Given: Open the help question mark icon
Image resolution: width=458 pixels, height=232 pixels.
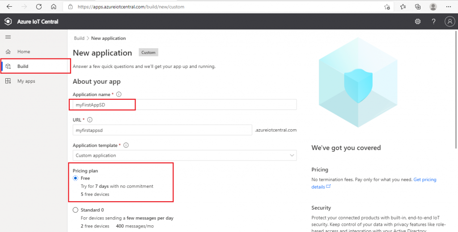Looking at the screenshot, I should tap(433, 21).
